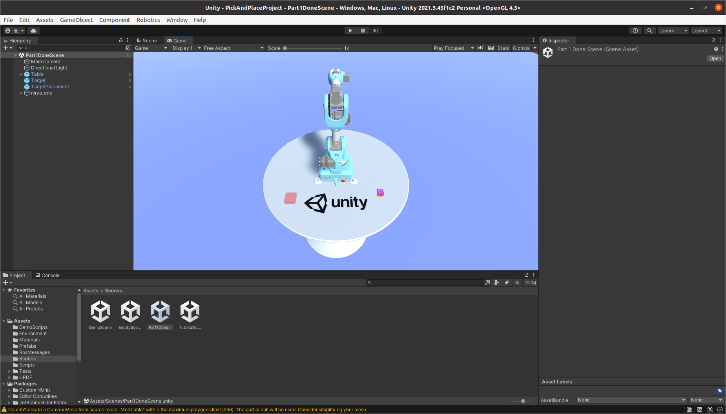Image resolution: width=726 pixels, height=414 pixels.
Task: Start Play mode with the Play button
Action: pos(350,31)
